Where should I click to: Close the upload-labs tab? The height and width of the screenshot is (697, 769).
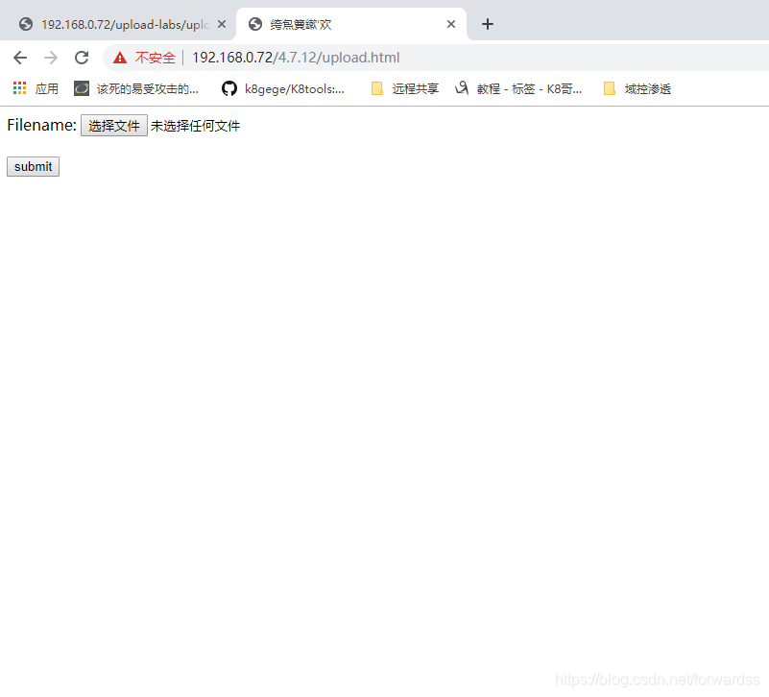[222, 24]
